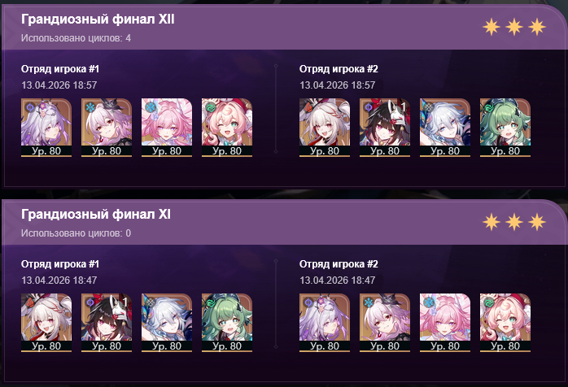Click the three-star rating of Грандиозный финал XII
This screenshot has height=387, width=568.
pos(514,27)
